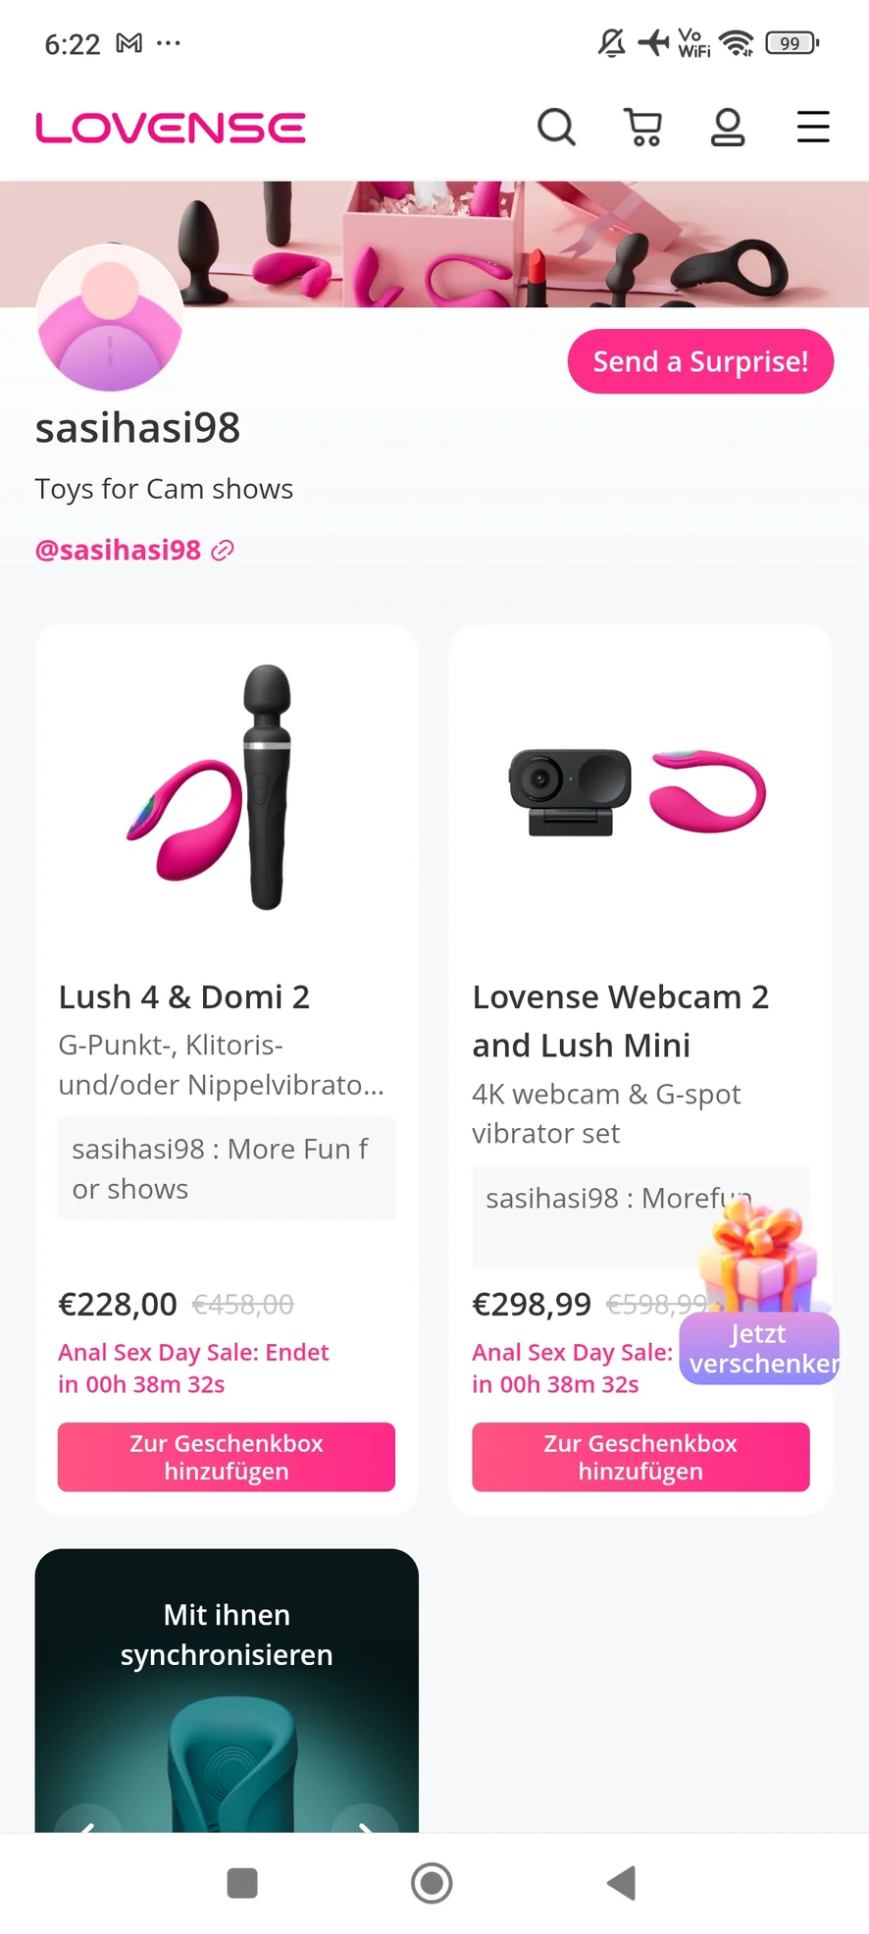Tap the Jetzt verschenken gift box badge
The image size is (869, 1934).
coord(760,1296)
